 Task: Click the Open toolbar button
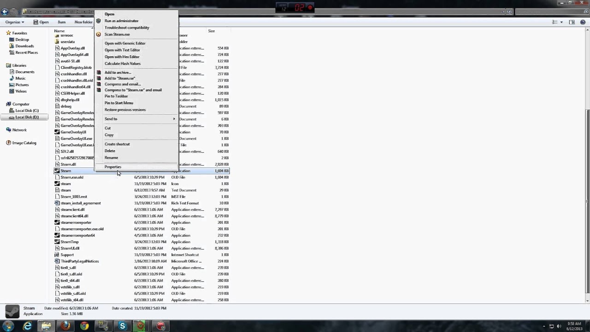pos(41,22)
